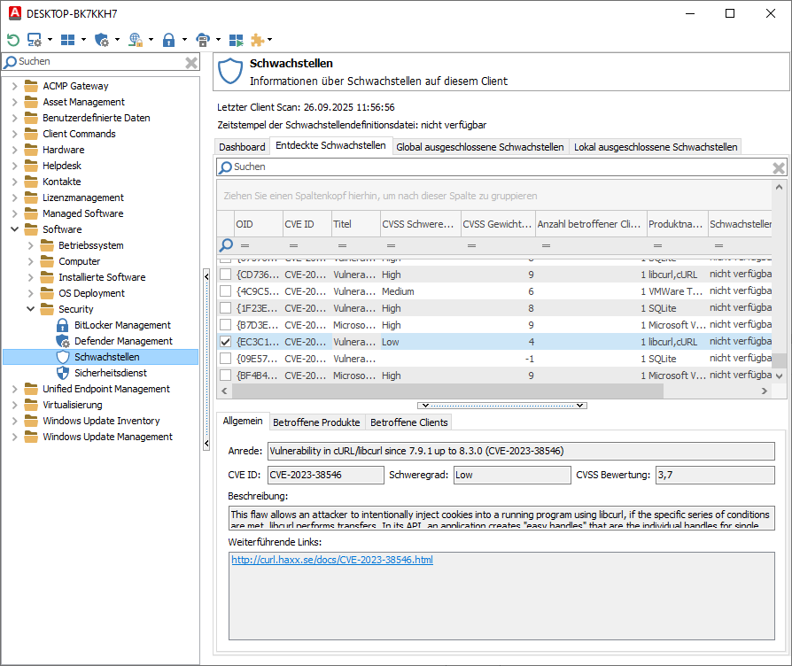Click the cloud server toolbar icon
The image size is (792, 666).
(202, 39)
